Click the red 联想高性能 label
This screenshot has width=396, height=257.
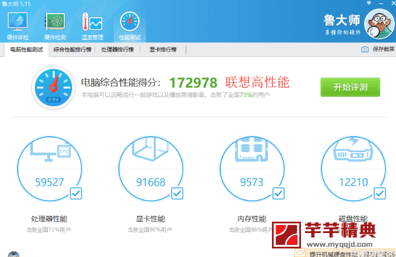pos(257,83)
